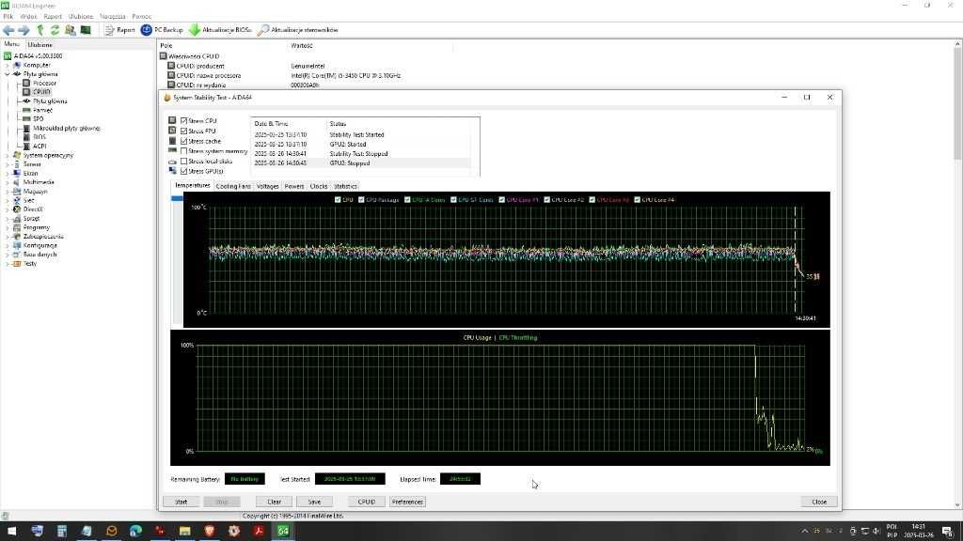This screenshot has width=963, height=541.
Task: Click the monitor diagnostics icon in toolbar
Action: [x=86, y=30]
